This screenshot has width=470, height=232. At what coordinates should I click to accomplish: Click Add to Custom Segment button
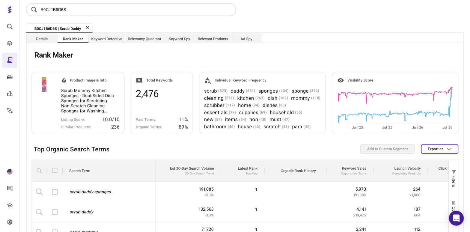pos(387,149)
